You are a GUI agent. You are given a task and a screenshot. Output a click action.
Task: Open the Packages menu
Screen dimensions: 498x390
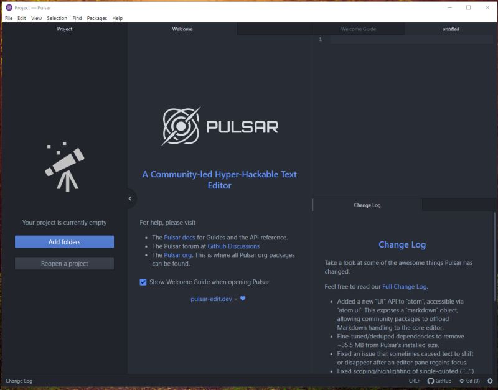tap(96, 18)
